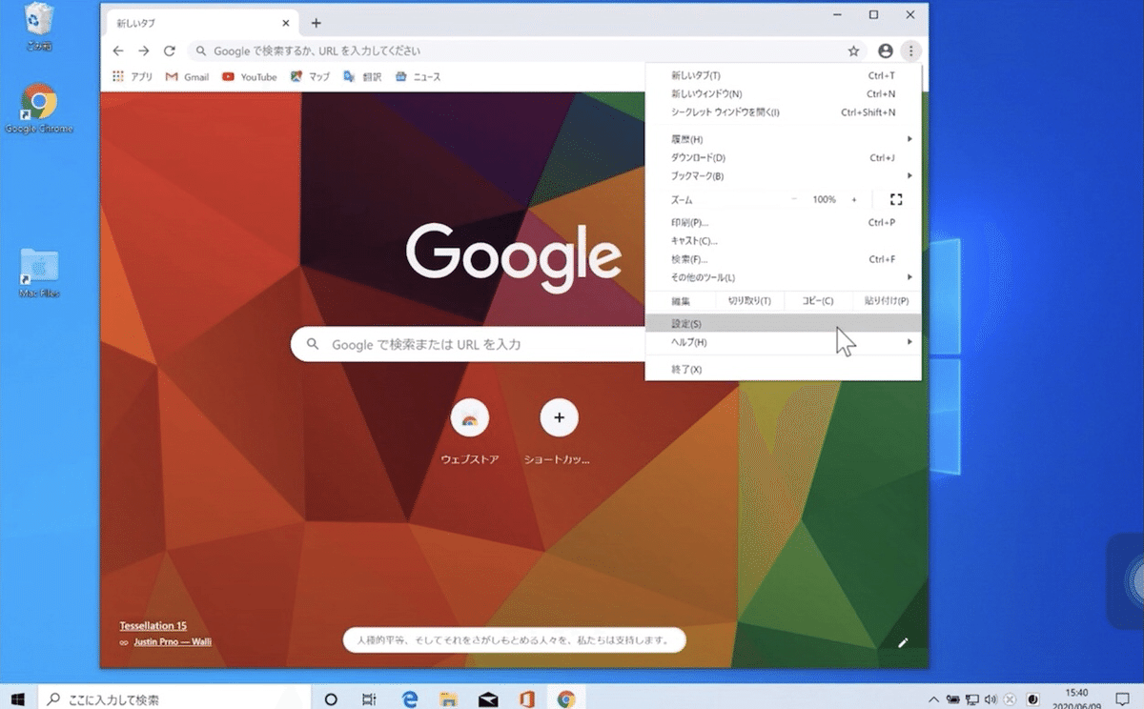Open the Tessellation 15 link
This screenshot has height=709, width=1144.
click(153, 625)
